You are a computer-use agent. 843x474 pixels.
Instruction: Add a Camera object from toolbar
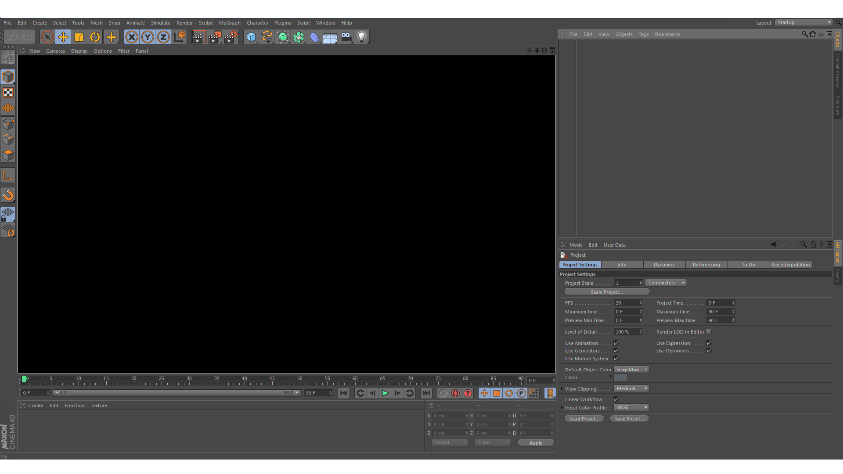346,37
